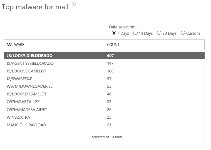Select the JS/LOCKY.D!ELDORADO row
This screenshot has height=150, width=211.
click(104, 56)
